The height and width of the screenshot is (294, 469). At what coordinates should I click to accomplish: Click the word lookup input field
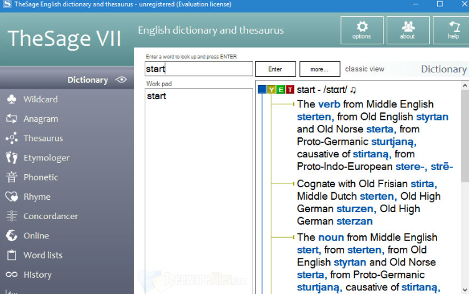click(x=198, y=69)
